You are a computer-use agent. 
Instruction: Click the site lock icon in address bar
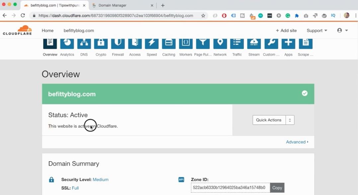pos(34,16)
